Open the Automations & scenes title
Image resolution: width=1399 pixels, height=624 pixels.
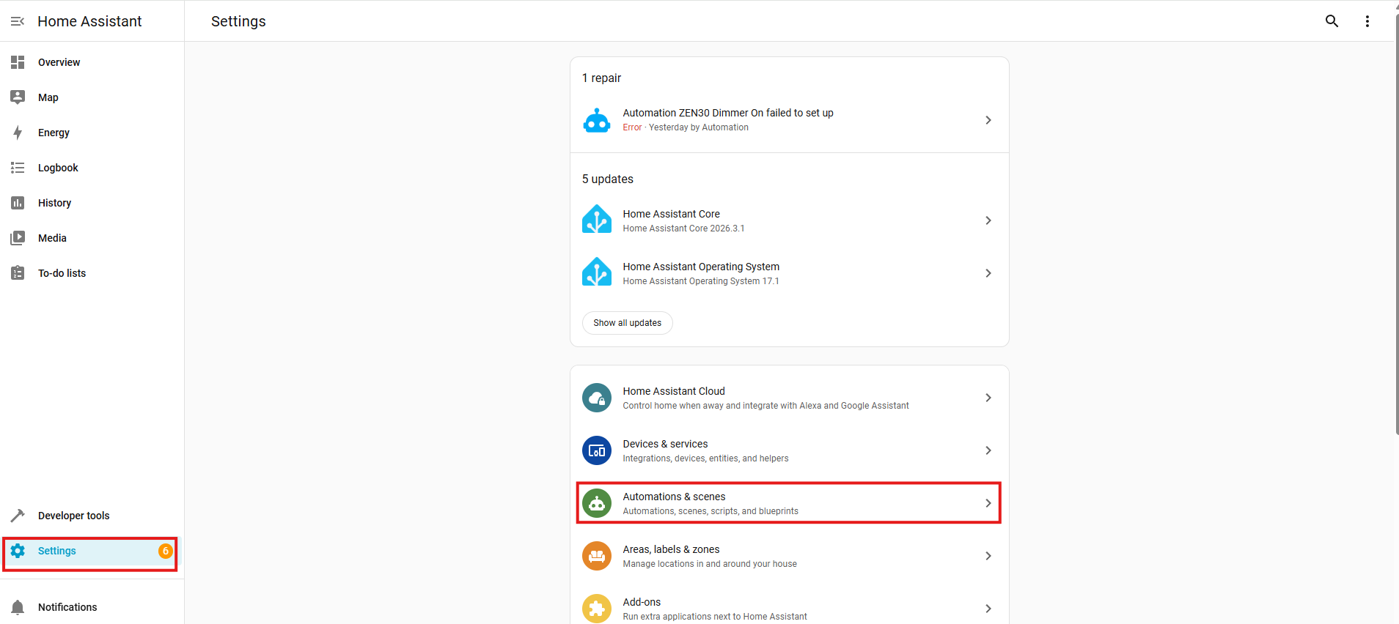pos(675,497)
